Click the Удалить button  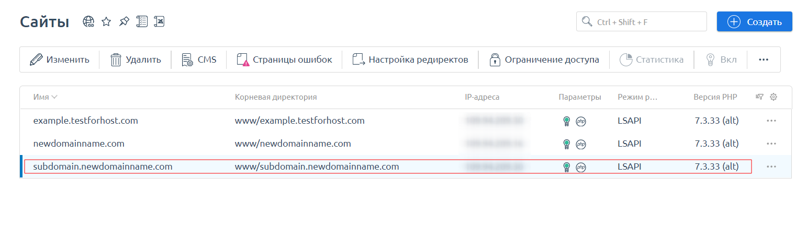[136, 60]
